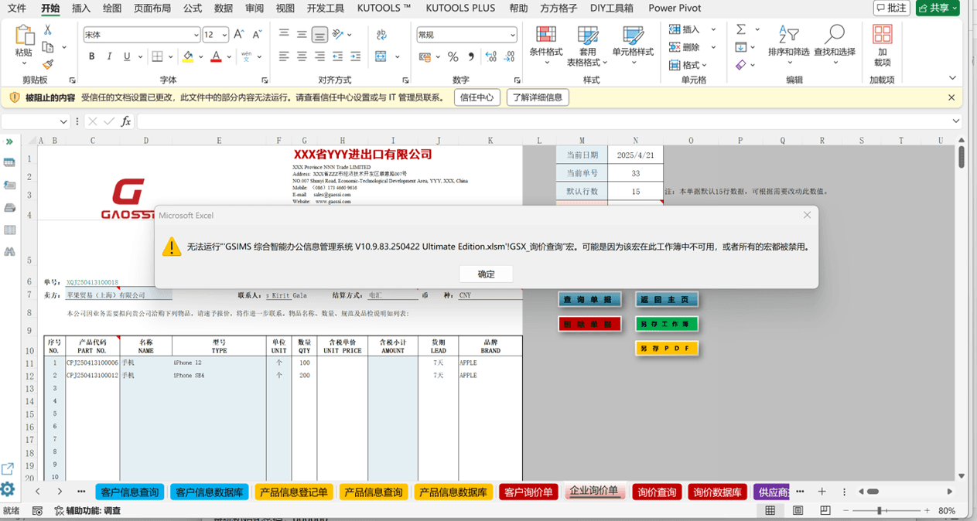Click the Paste clipboard icon

24,35
